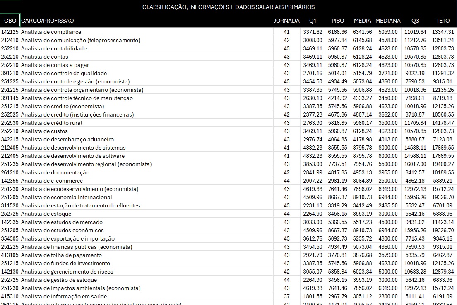The image size is (457, 305).
Task: Select the MEDIANA column header
Action: point(388,21)
